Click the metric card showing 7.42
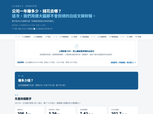This screenshot has height=114, width=153. (92, 110)
